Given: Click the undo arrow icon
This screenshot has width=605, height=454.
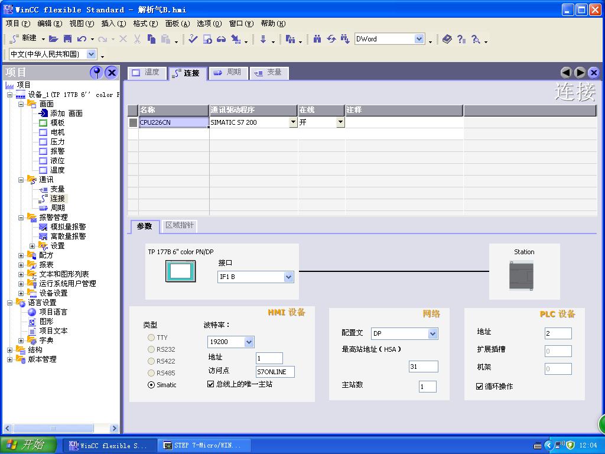Looking at the screenshot, I should [x=82, y=38].
